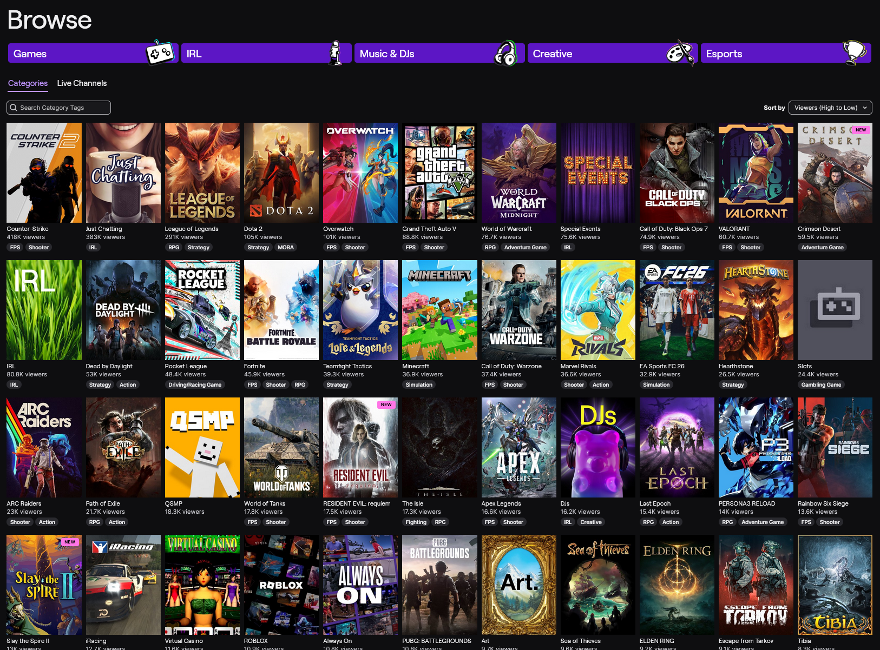Open the Sort by Viewers dropdown

[830, 108]
